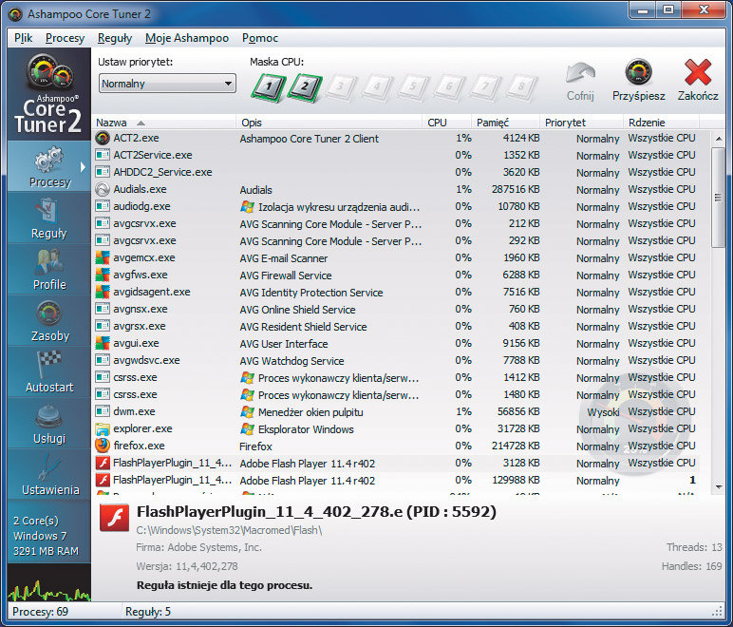Open the Plik menu

(24, 38)
